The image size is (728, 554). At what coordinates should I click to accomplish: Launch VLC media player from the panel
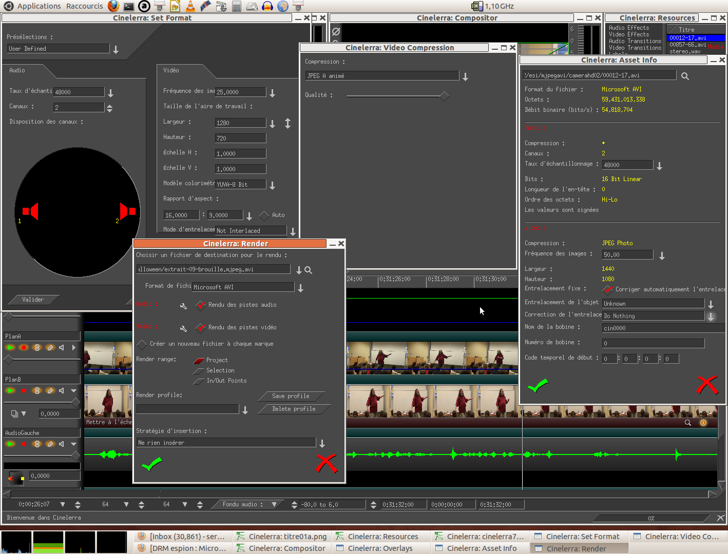pyautogui.click(x=190, y=6)
